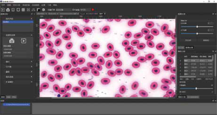Image resolution: width=217 pixels, height=115 pixels.
Task: Click the right button below the right-panel sliders
Action: coord(205,40)
